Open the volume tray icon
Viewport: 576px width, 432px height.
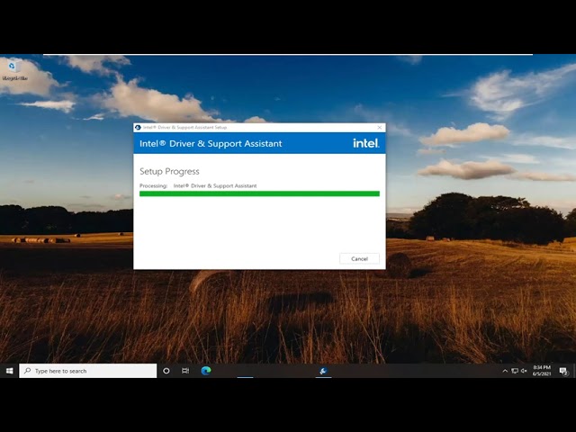[x=524, y=371]
